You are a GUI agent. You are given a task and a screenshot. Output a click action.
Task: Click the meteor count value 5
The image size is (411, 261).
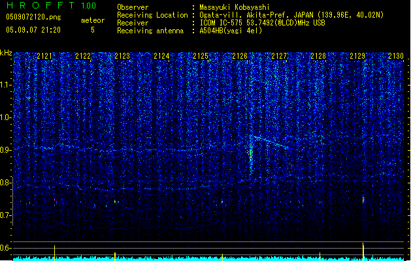click(93, 30)
